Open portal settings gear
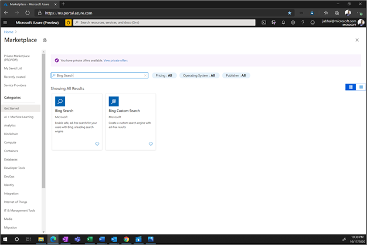The image size is (367, 245). click(293, 22)
